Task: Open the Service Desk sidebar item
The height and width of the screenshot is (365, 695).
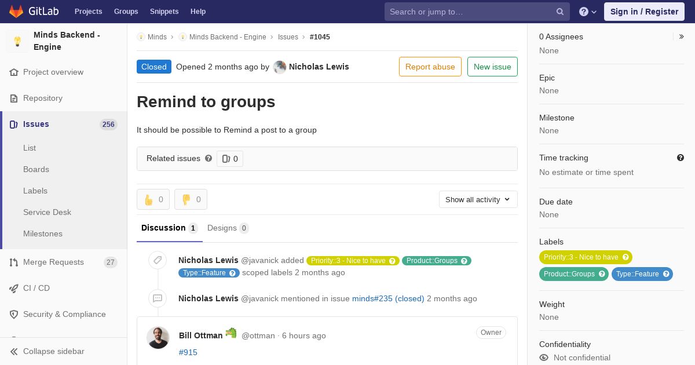Action: [x=47, y=212]
